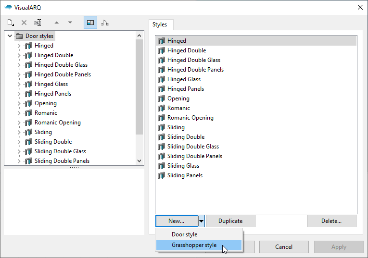This screenshot has width=368, height=258.
Task: Click door icon beside Sliding Glass in list
Action: click(161, 166)
